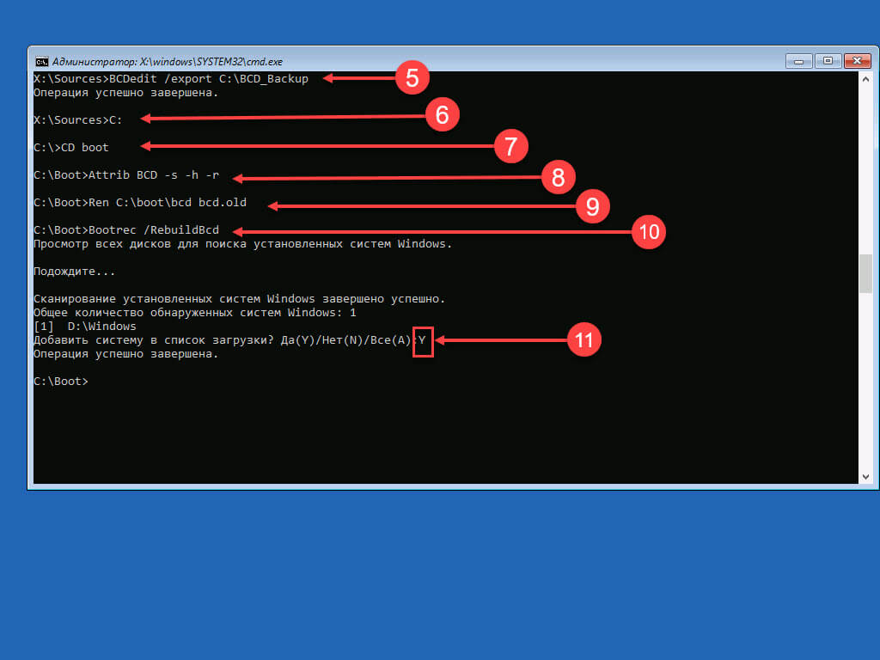The width and height of the screenshot is (880, 660).
Task: Close the cmd.exe window
Action: pyautogui.click(x=857, y=61)
